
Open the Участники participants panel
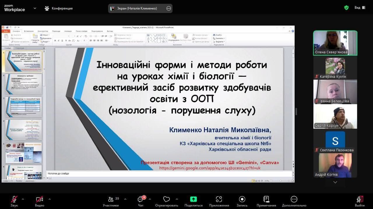tap(111, 199)
